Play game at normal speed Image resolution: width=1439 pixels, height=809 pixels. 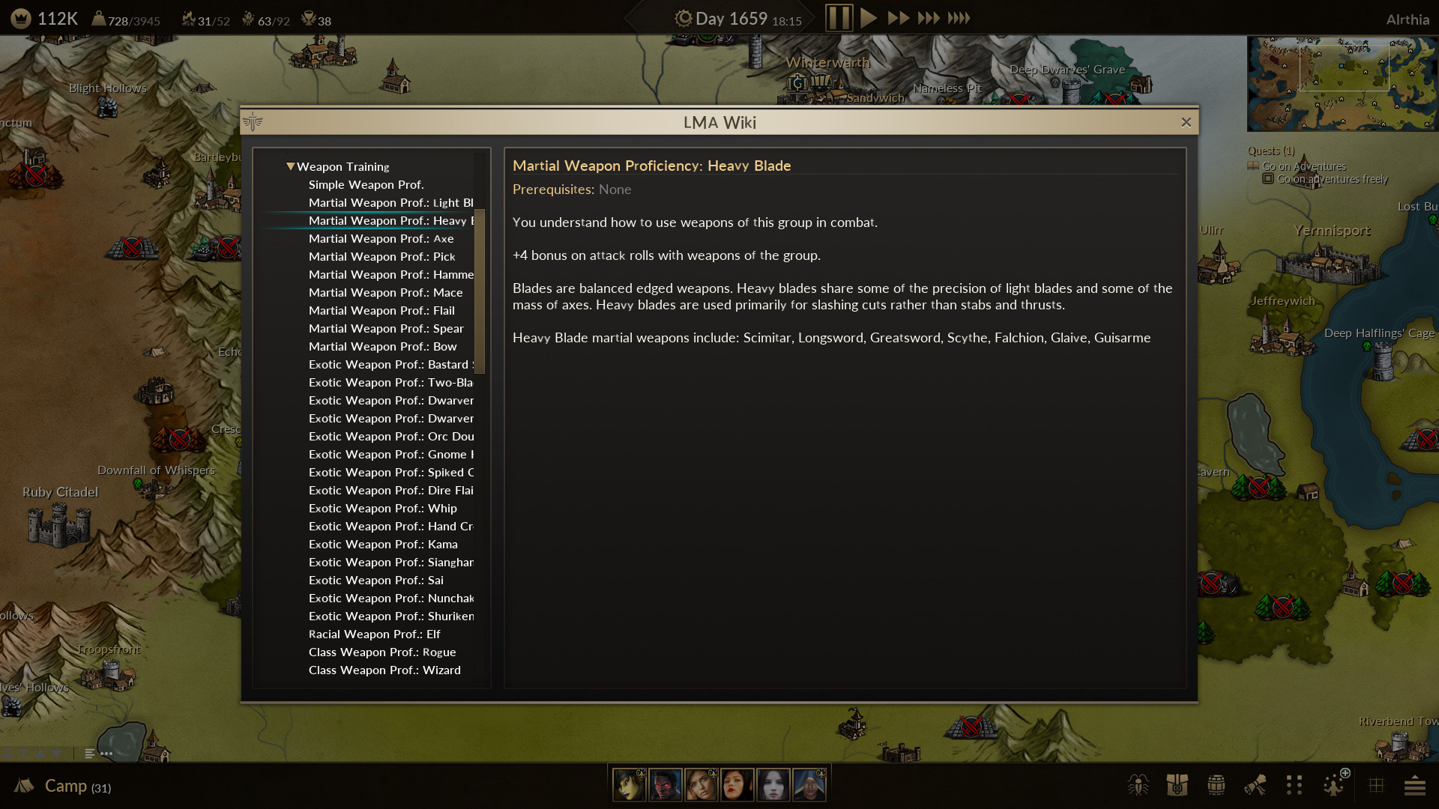click(x=868, y=18)
